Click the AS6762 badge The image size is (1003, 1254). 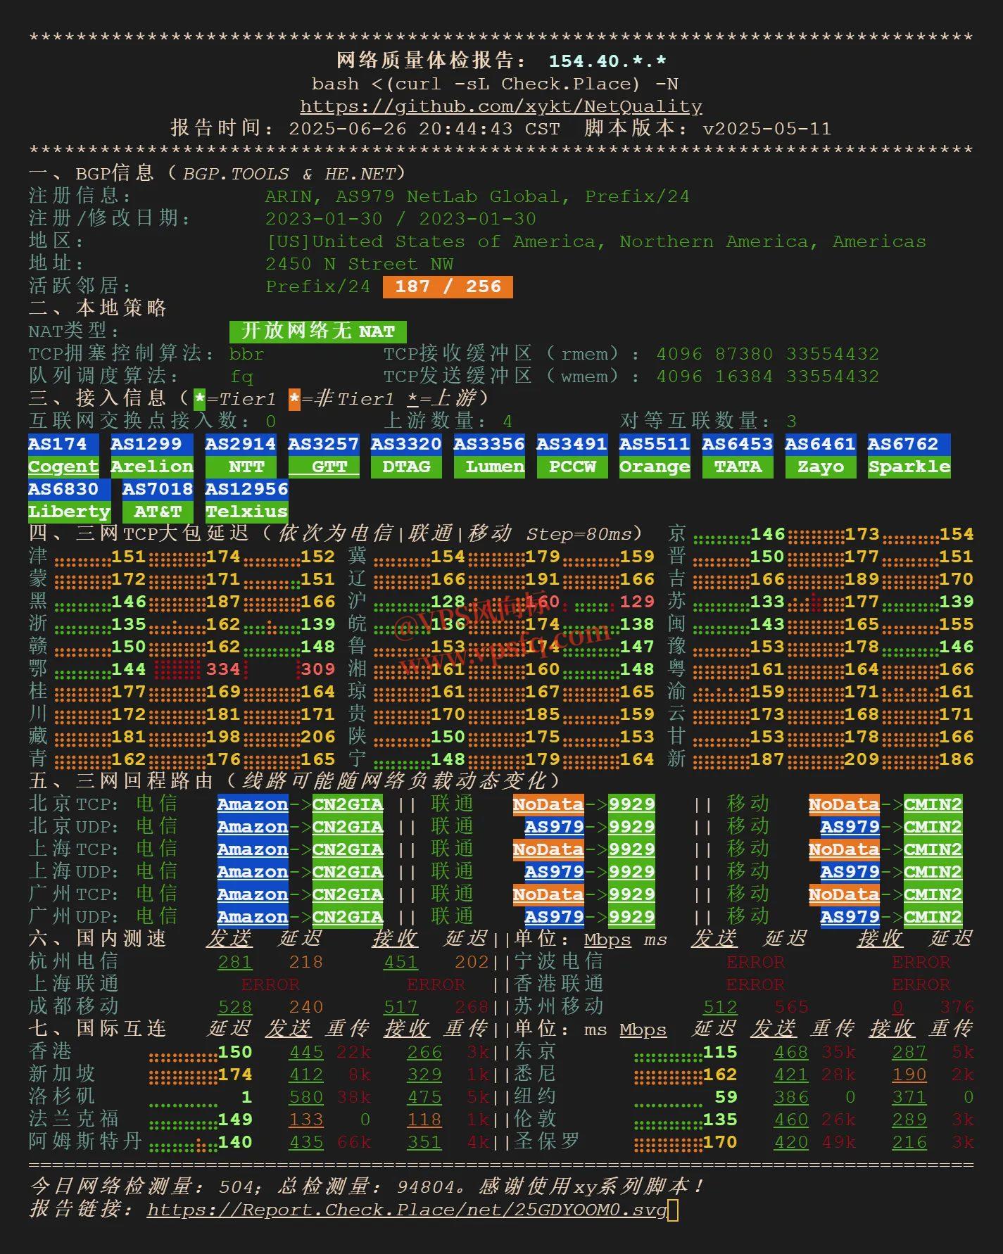click(909, 444)
